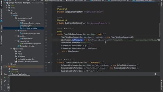The height and width of the screenshot is (92, 163).
Task: Collapse the controller package
Action: [x=16, y=31]
